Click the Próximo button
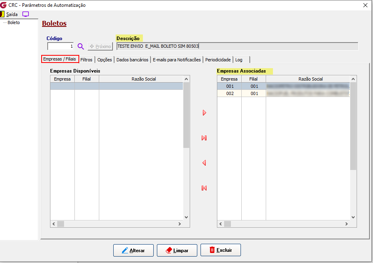The width and height of the screenshot is (373, 263). (100, 47)
